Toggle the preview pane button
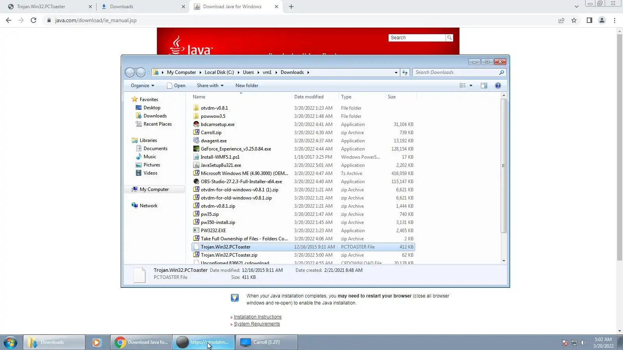This screenshot has width=623, height=350. click(x=484, y=86)
